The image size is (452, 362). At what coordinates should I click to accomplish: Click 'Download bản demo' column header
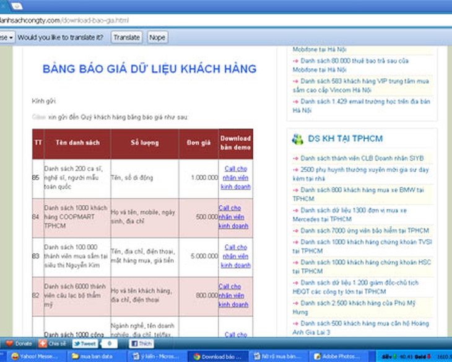[235, 143]
